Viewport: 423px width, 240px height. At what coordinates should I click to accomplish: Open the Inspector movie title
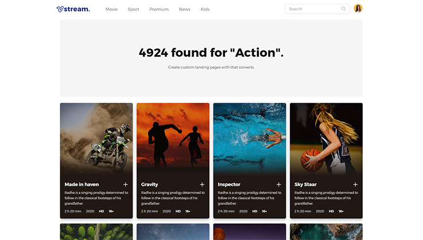(x=229, y=184)
